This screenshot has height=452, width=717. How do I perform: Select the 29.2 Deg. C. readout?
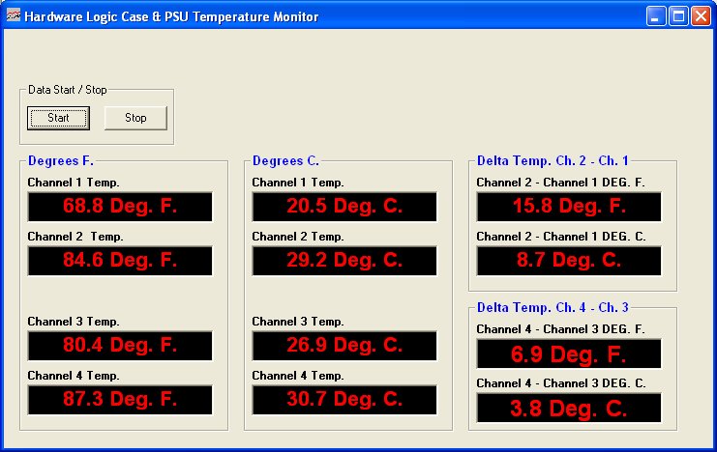[x=344, y=261]
